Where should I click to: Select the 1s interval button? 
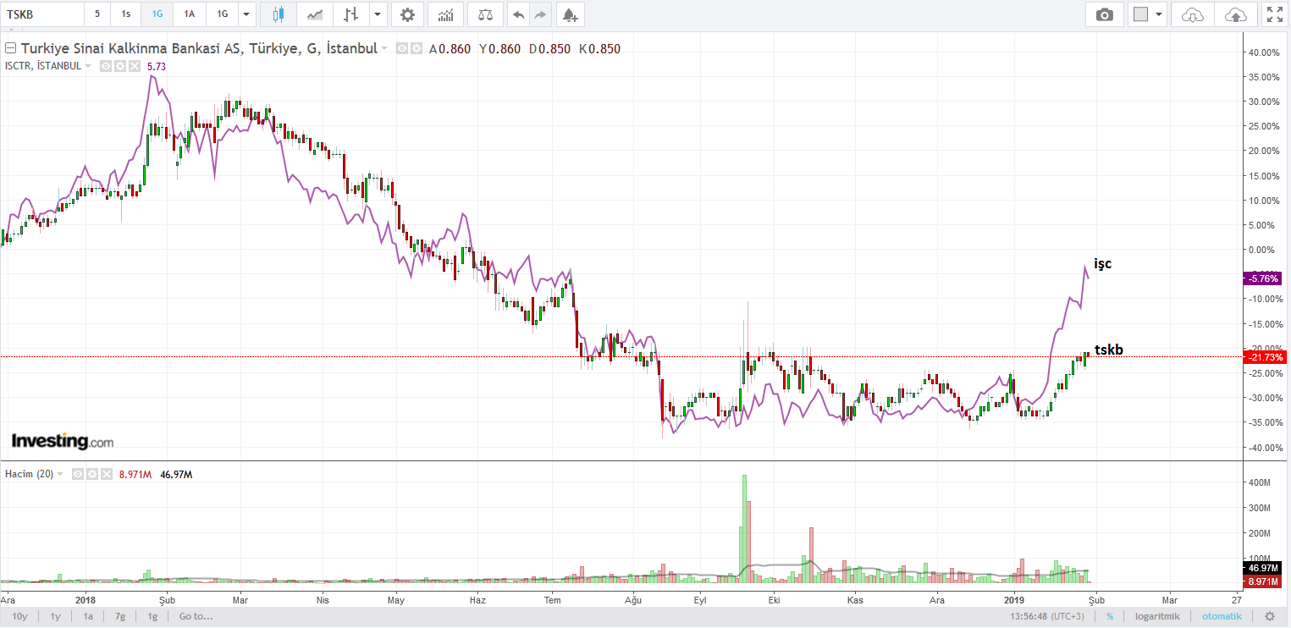click(126, 14)
